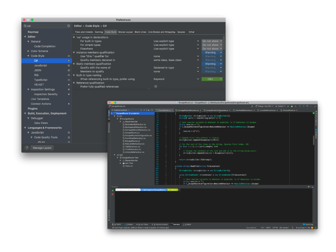
Task: Collapse the src folder in Solution Explorer
Action: pos(115,116)
